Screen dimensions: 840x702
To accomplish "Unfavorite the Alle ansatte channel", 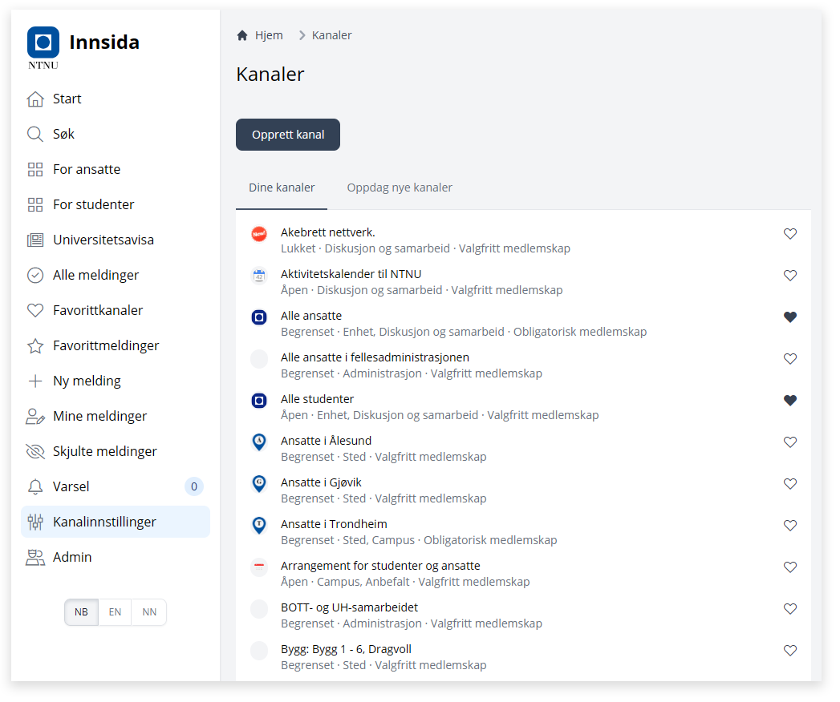I will coord(790,317).
